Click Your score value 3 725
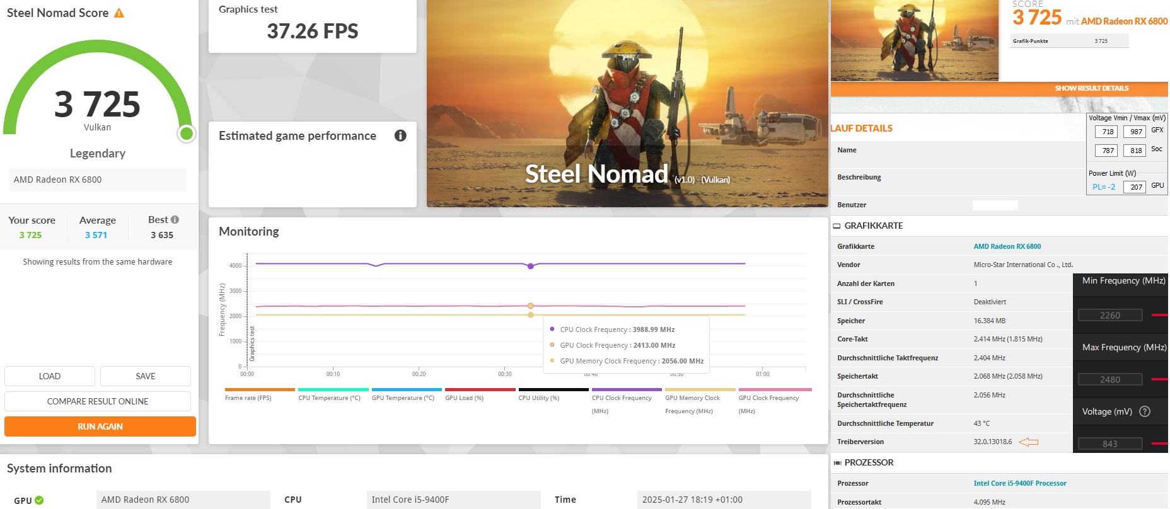The width and height of the screenshot is (1170, 509). [30, 235]
